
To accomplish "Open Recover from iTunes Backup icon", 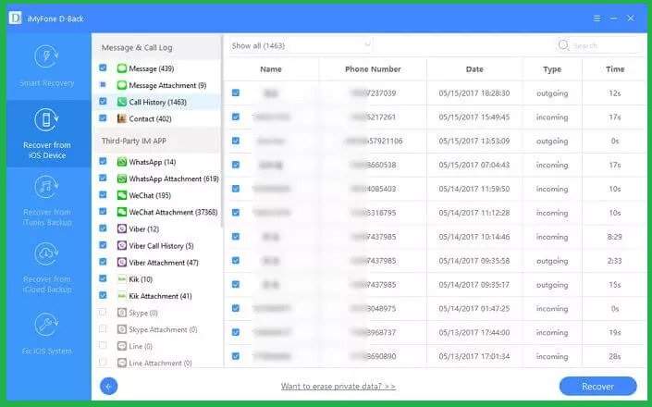I will pyautogui.click(x=46, y=187).
